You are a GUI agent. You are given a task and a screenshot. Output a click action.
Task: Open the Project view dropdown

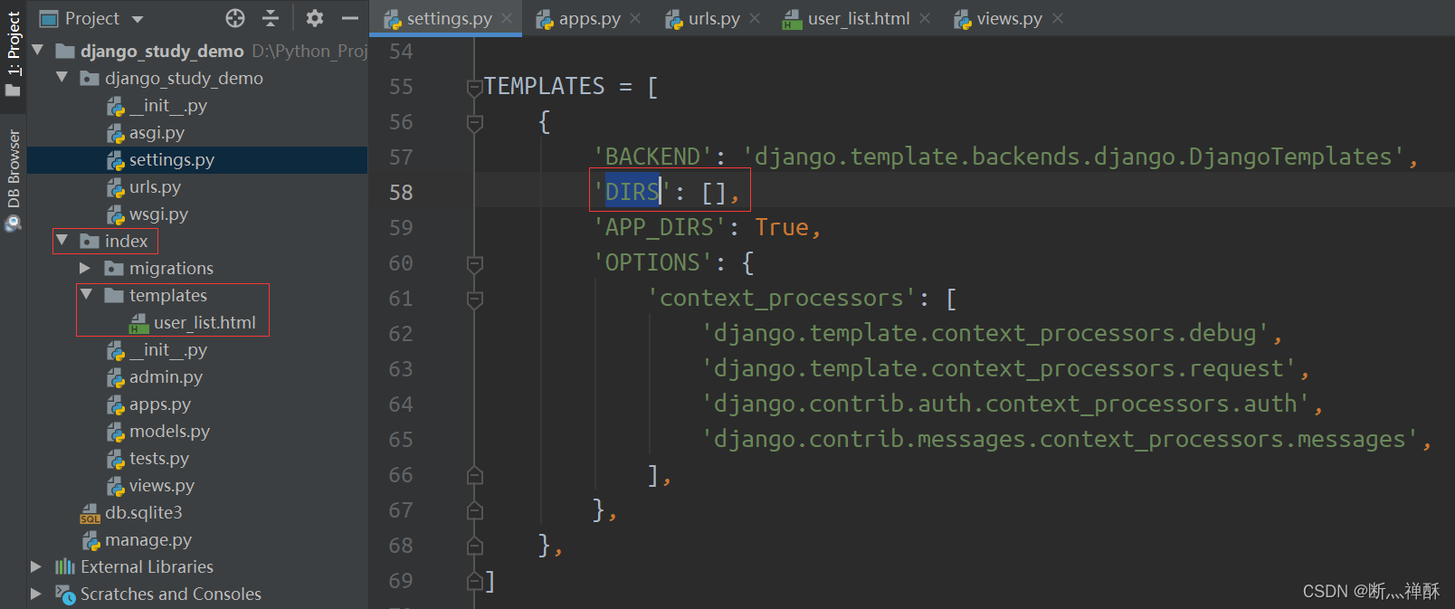(x=138, y=19)
